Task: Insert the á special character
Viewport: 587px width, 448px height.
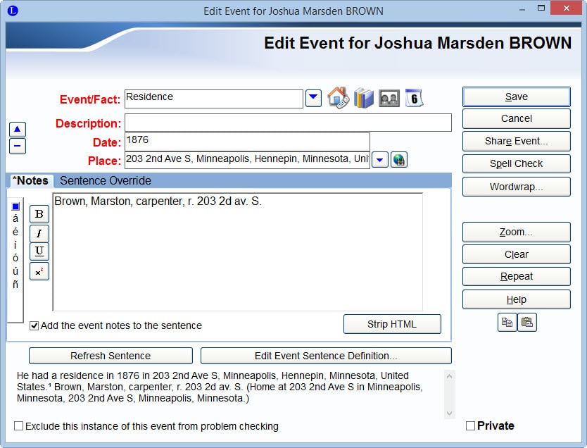Action: point(15,218)
